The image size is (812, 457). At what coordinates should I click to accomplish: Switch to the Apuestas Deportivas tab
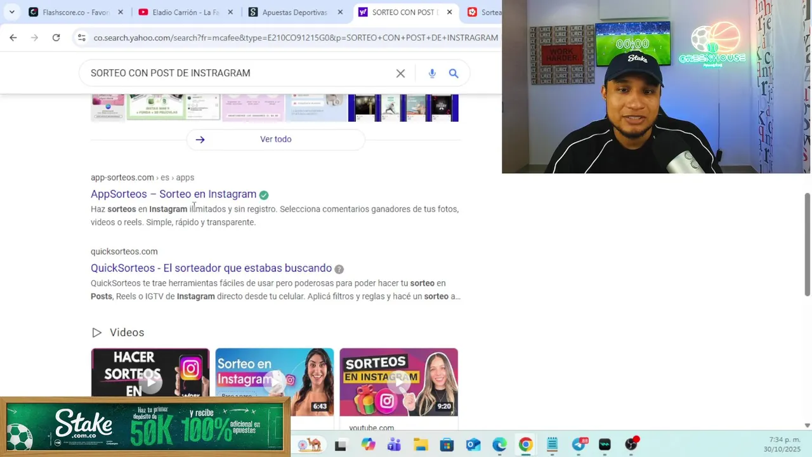click(295, 12)
